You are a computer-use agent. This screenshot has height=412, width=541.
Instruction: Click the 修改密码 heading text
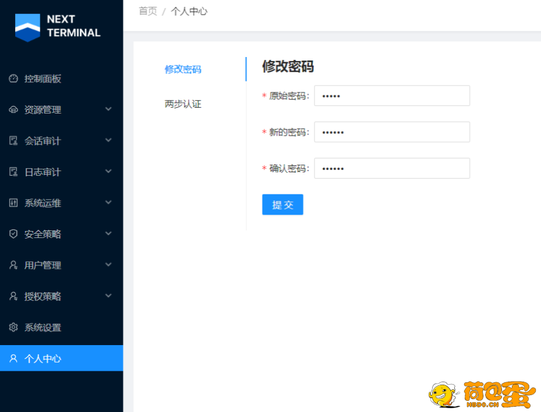pos(288,66)
